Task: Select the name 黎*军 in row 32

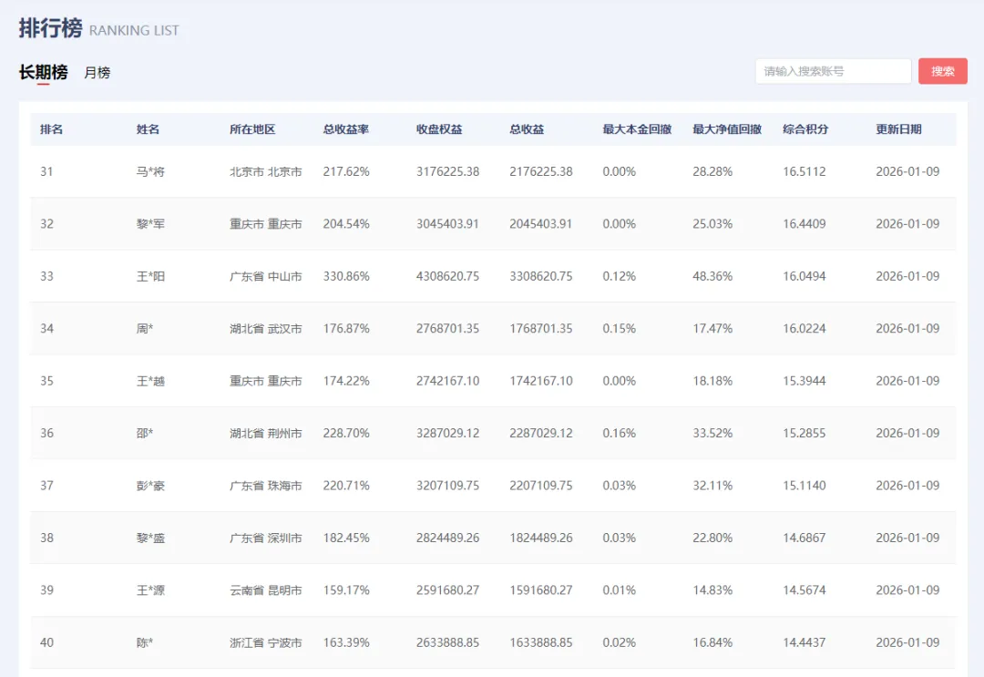Action: click(150, 224)
